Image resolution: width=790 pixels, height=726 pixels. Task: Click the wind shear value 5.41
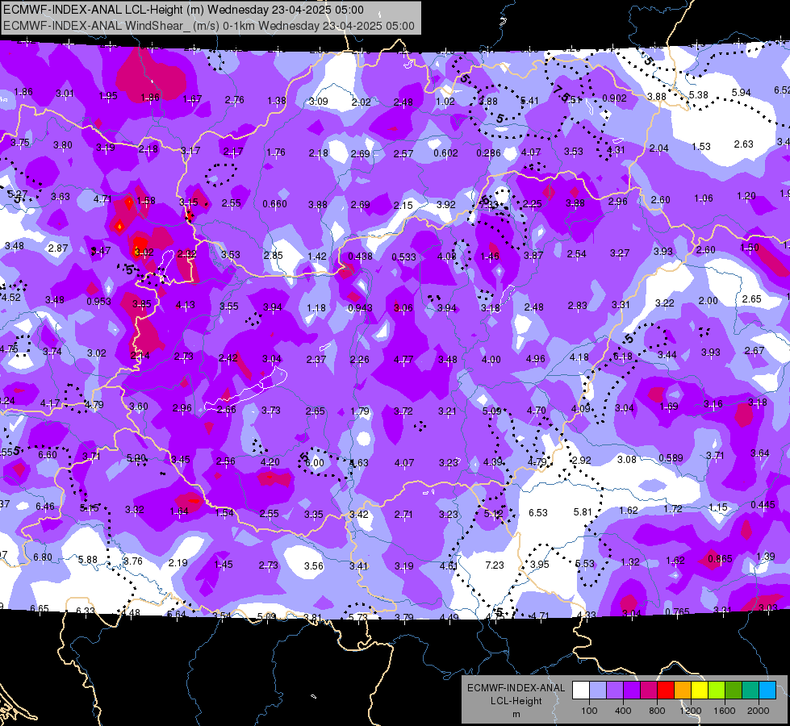pos(529,101)
